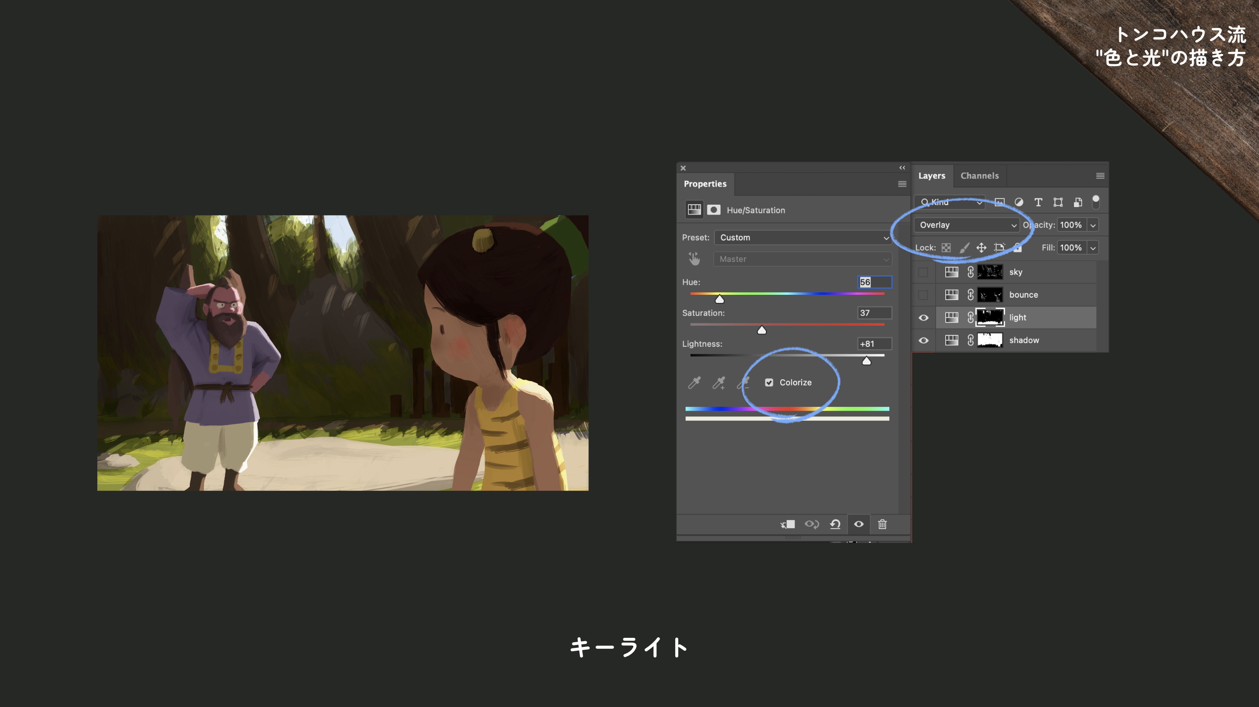The width and height of the screenshot is (1259, 707).
Task: Delete the adjustment layer with trash icon
Action: coord(882,524)
